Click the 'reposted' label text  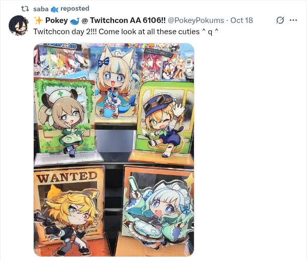click(x=75, y=9)
